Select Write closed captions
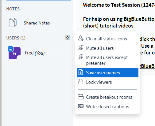155x126 pixels. 107,107
